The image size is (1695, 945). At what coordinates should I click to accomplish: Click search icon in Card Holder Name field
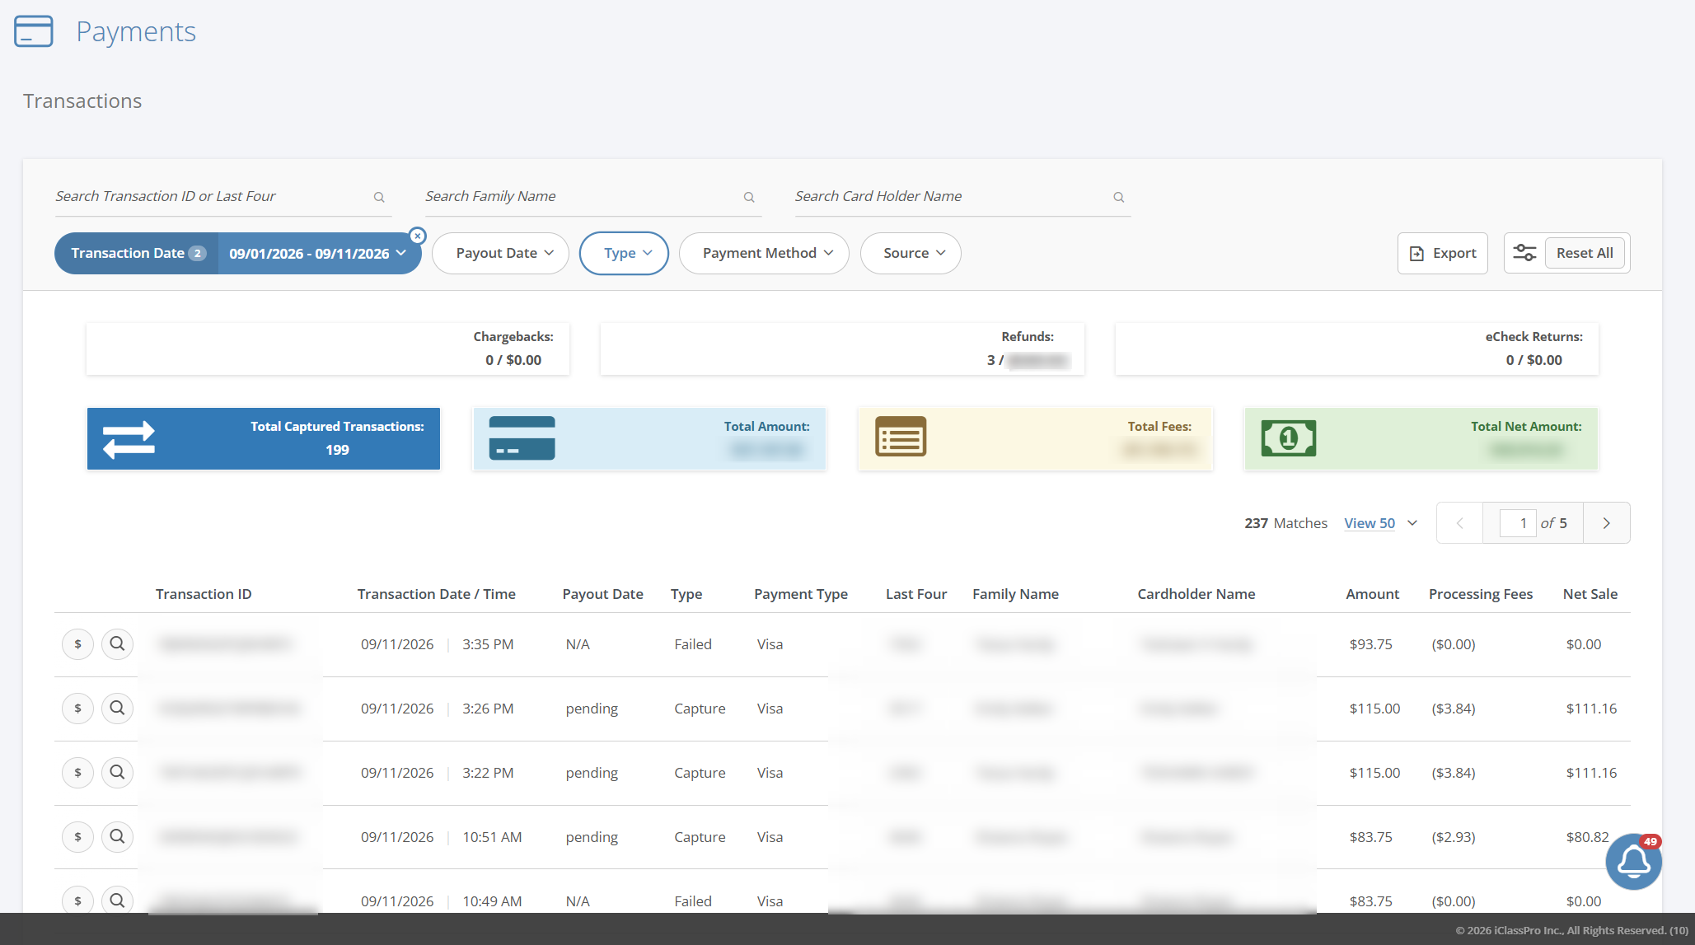click(1119, 197)
